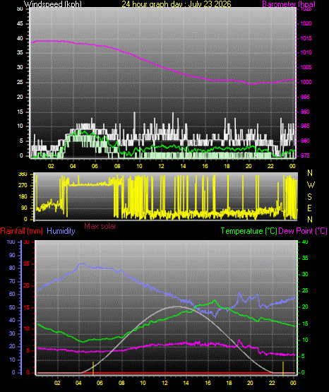Click the 25 windspeed axis value

pos(20,82)
